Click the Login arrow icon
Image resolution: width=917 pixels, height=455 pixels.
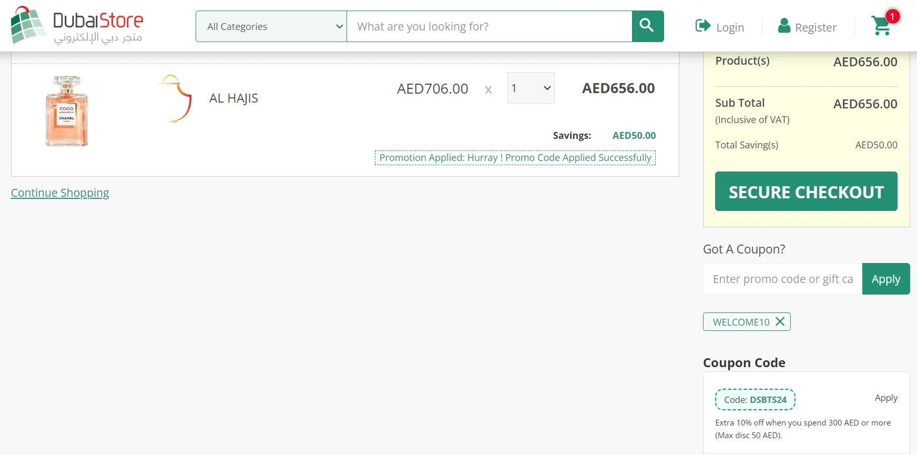tap(703, 25)
